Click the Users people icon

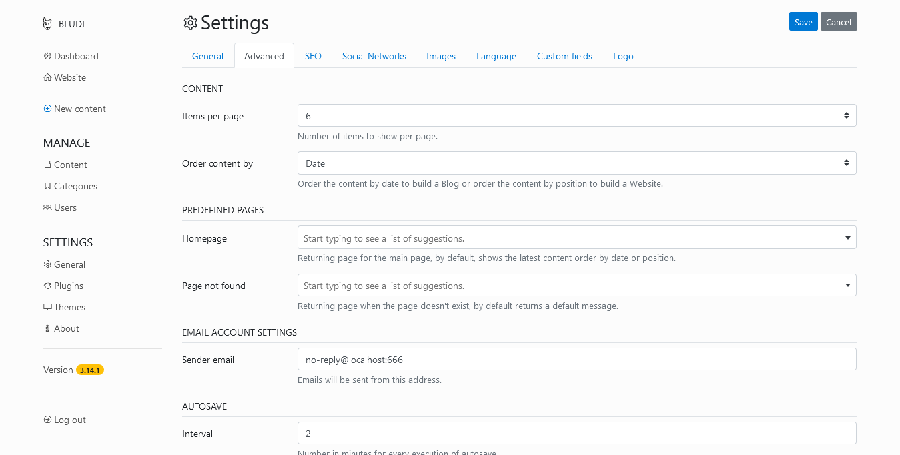tap(47, 207)
